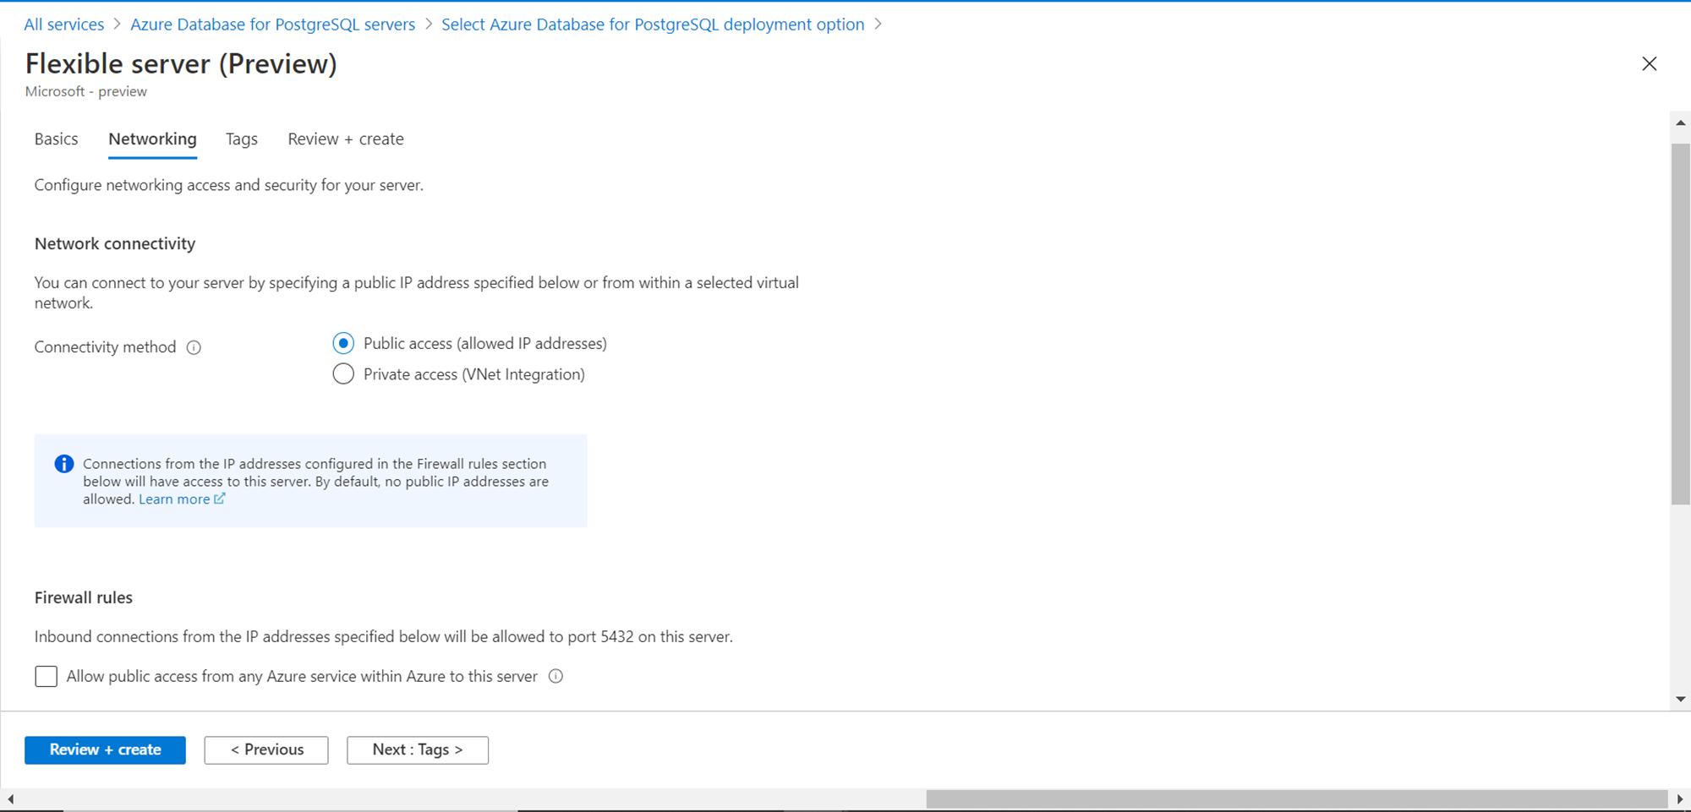Click the horizontal scrollbar thumb

[1296, 799]
